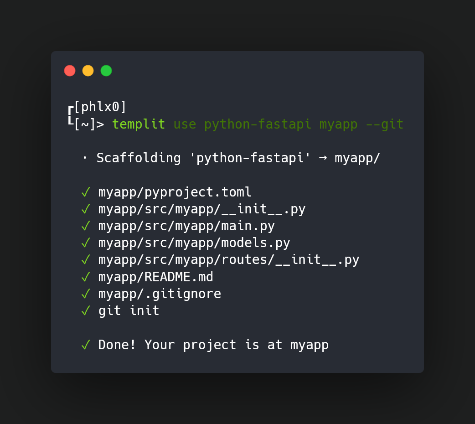Click the checkmark before the Done! message

pos(85,345)
